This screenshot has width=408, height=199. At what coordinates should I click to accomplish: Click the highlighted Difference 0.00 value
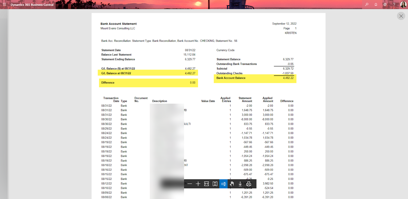193,83
